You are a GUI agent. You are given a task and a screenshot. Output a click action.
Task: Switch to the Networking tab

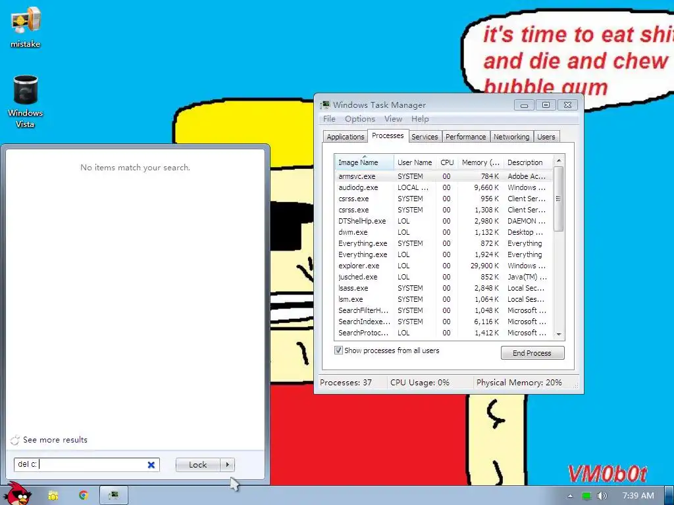pos(511,137)
